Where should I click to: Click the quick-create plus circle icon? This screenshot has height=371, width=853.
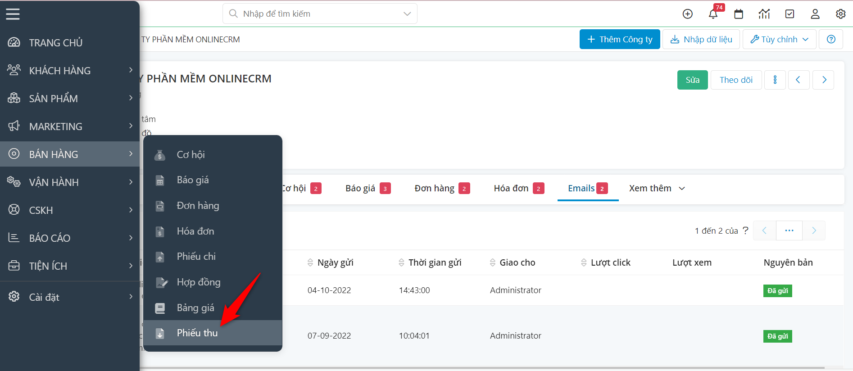click(x=687, y=14)
